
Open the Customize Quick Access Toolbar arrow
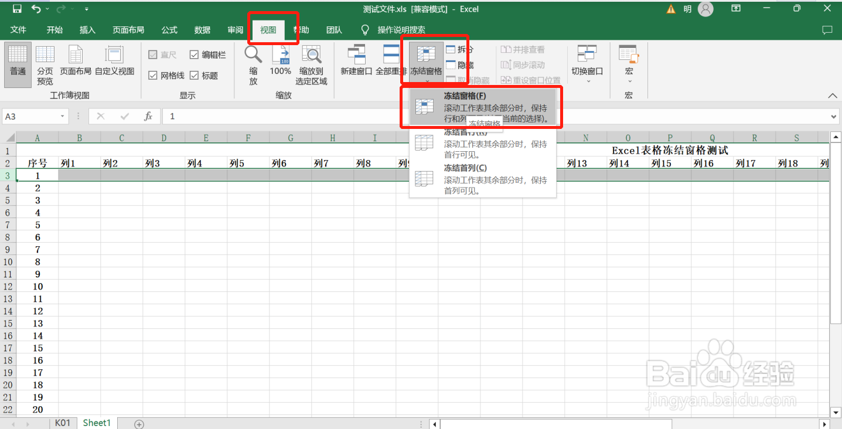(87, 9)
